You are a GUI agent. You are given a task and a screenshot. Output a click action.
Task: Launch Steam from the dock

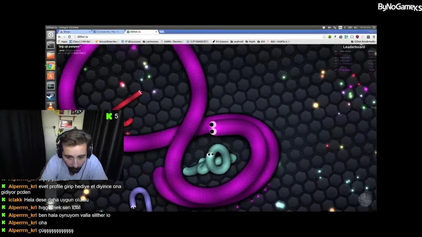click(x=50, y=96)
